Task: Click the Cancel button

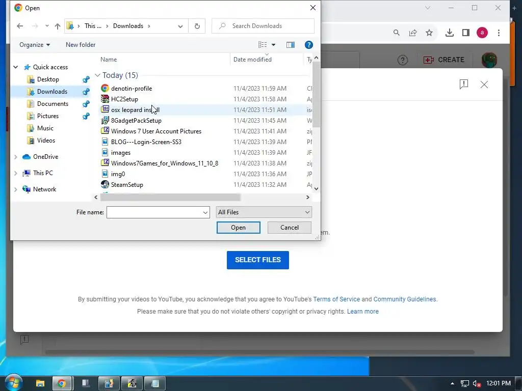Action: point(290,228)
